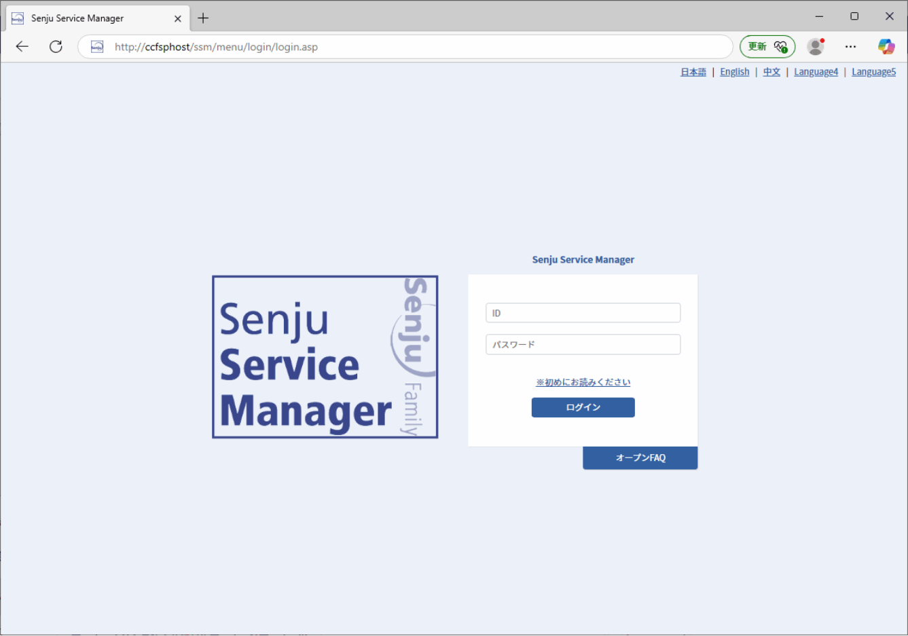Close the Senju Service Manager tab
Screen dimensions: 908x636
178,18
